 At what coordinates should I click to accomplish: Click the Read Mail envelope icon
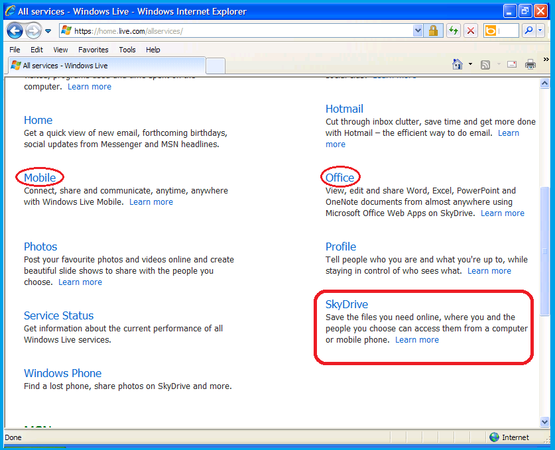click(x=512, y=64)
